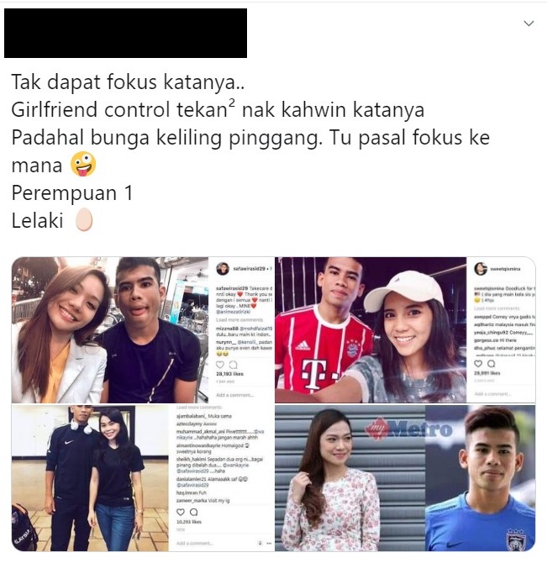This screenshot has height=563, width=547.
Task: Click comment bubble above 10,293 likes
Action: (x=194, y=512)
